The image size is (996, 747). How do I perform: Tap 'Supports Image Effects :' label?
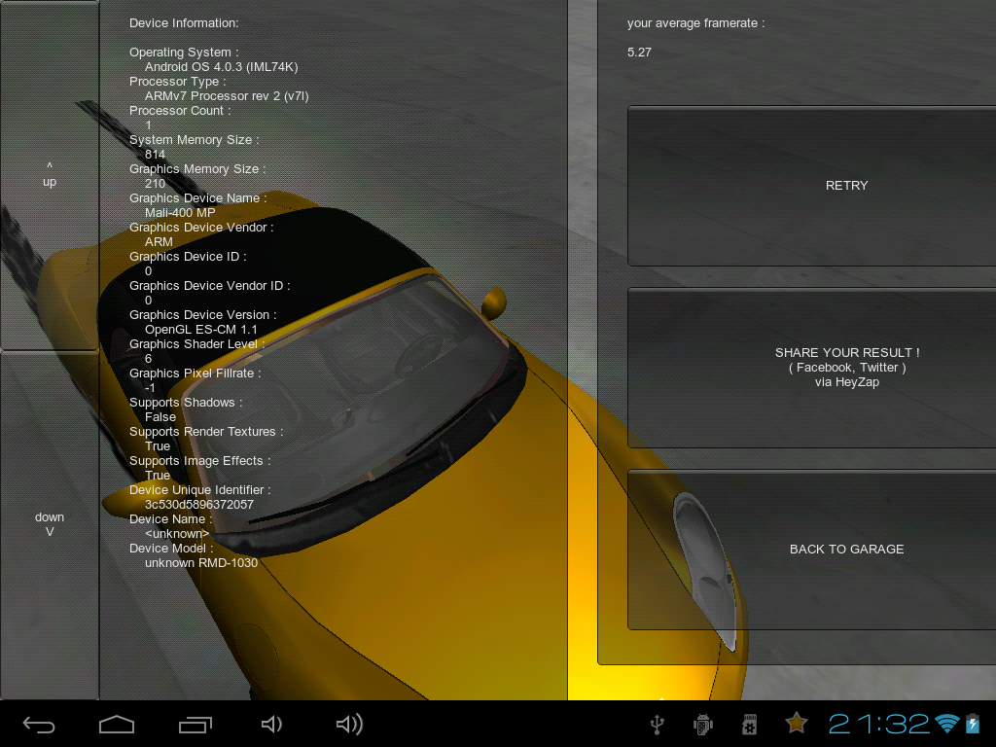pyautogui.click(x=200, y=461)
